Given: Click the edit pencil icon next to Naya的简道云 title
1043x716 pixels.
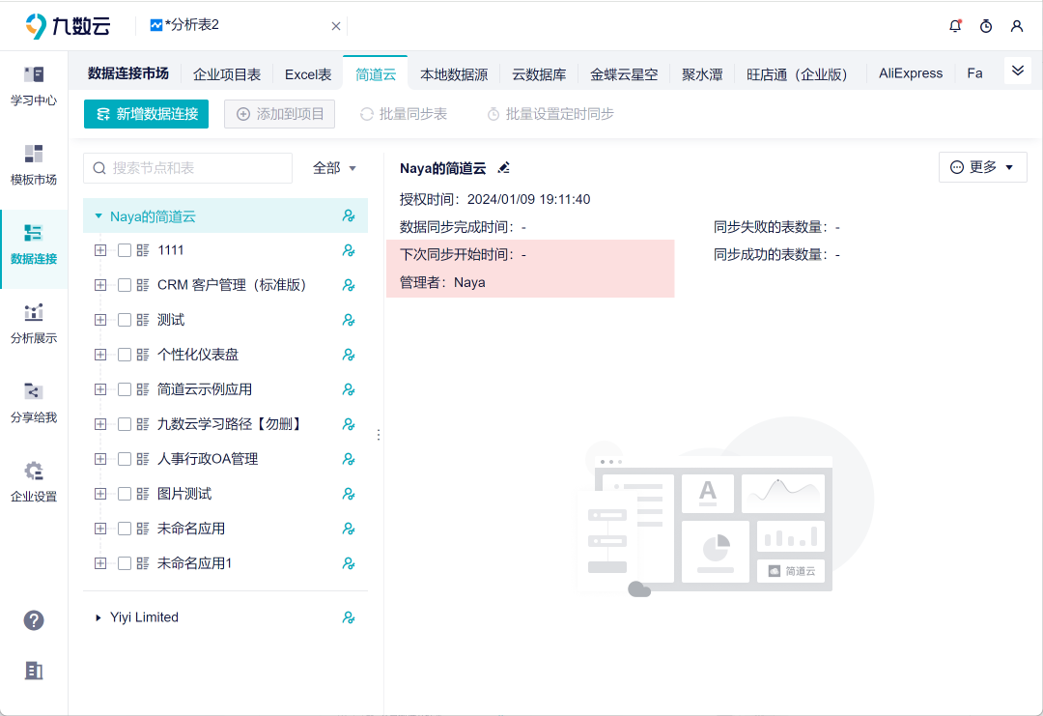Looking at the screenshot, I should [x=503, y=168].
